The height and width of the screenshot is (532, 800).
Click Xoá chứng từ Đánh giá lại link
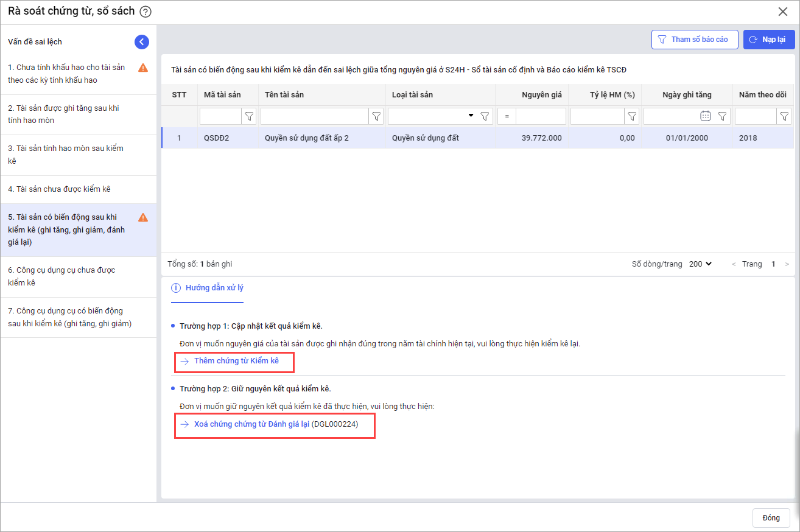tap(251, 424)
